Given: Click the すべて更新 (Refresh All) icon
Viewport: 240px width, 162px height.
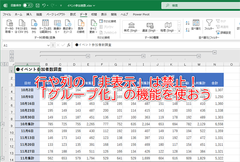Looking at the screenshot, I should (93, 26).
